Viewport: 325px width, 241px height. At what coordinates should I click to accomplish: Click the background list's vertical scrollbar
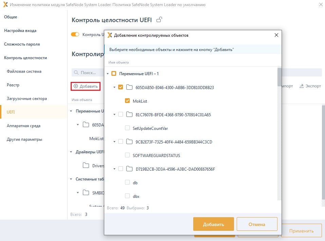pyautogui.click(x=323, y=152)
